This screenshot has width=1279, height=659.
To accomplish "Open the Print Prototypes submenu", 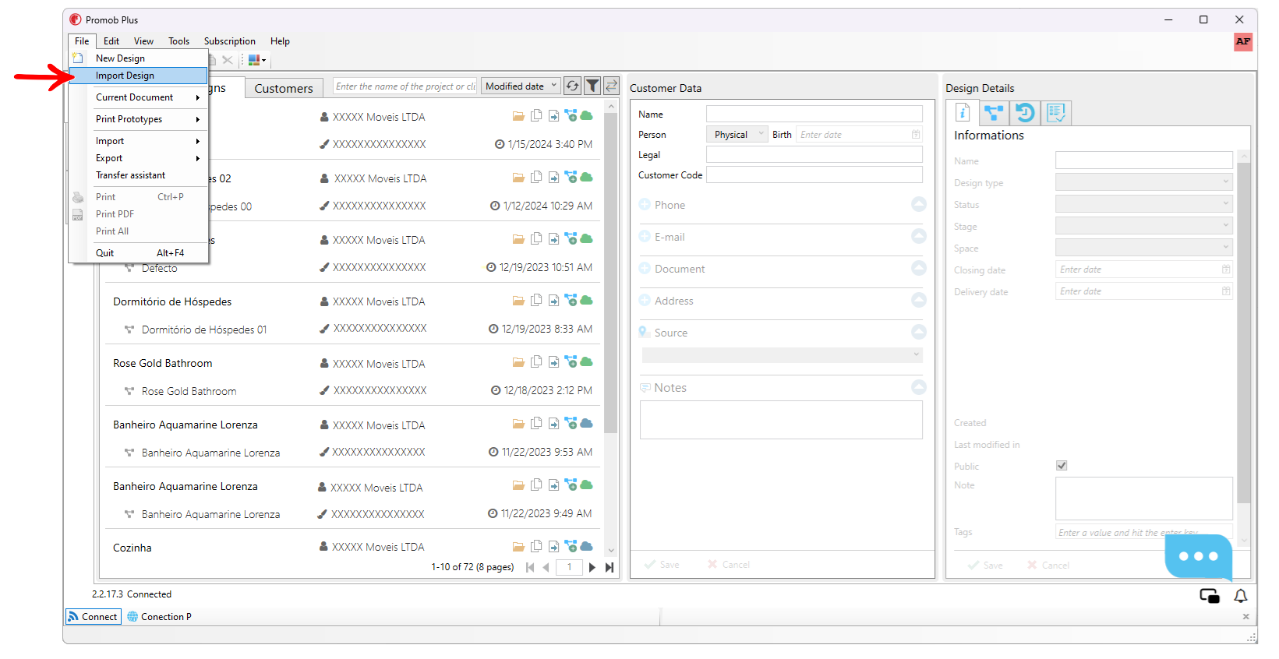I will click(147, 119).
